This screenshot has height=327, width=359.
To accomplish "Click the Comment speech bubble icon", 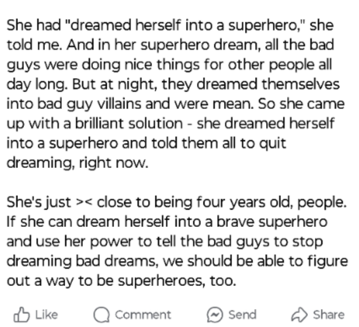I will tap(102, 315).
